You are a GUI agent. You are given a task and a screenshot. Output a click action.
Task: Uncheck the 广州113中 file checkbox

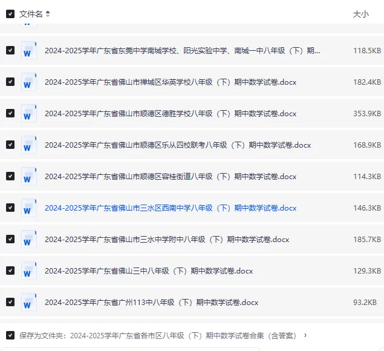click(10, 302)
